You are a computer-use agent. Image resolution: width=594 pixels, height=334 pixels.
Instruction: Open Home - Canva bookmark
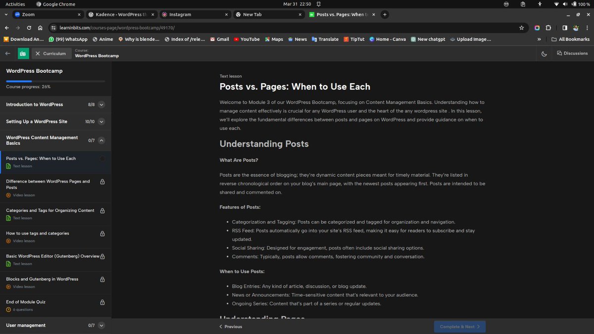pos(387,39)
